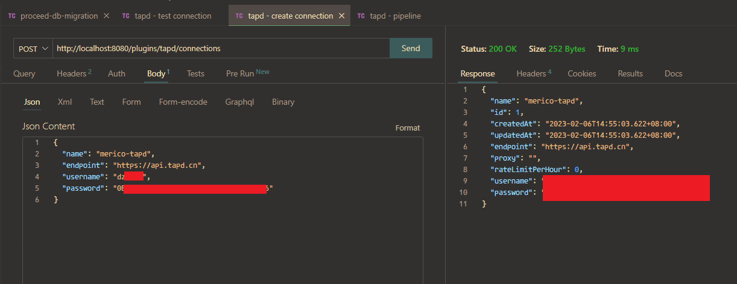737x284 pixels.
Task: Open the Docs tab
Action: coord(673,73)
